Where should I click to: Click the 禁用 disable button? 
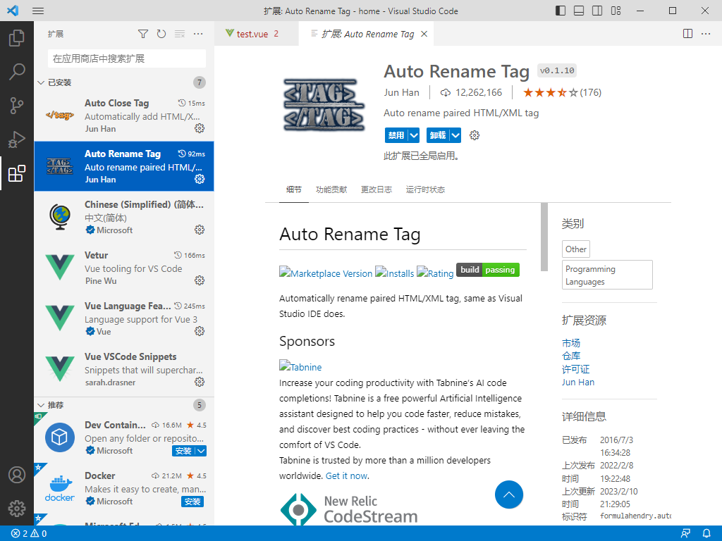click(x=396, y=135)
